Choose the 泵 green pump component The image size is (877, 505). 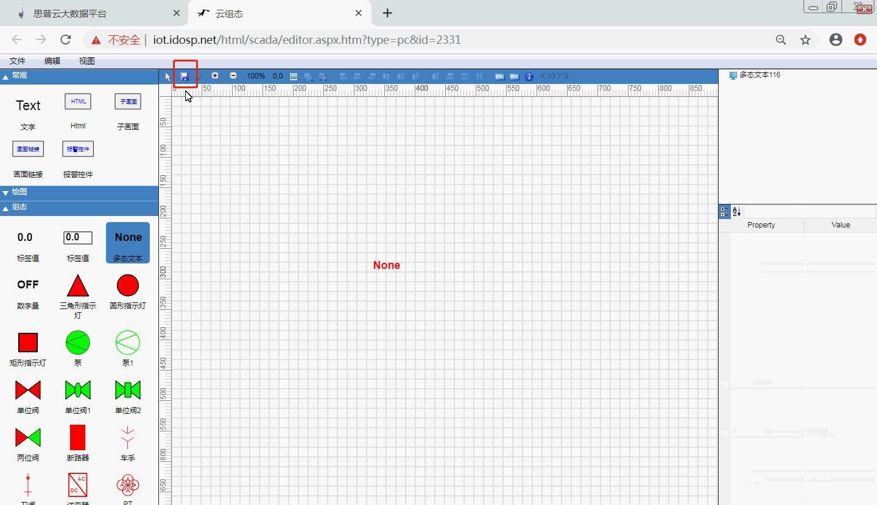pyautogui.click(x=78, y=343)
